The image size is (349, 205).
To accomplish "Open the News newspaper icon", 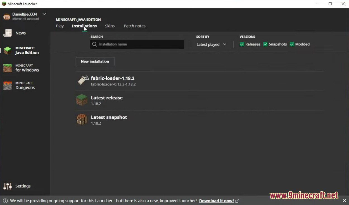I will tap(8, 33).
